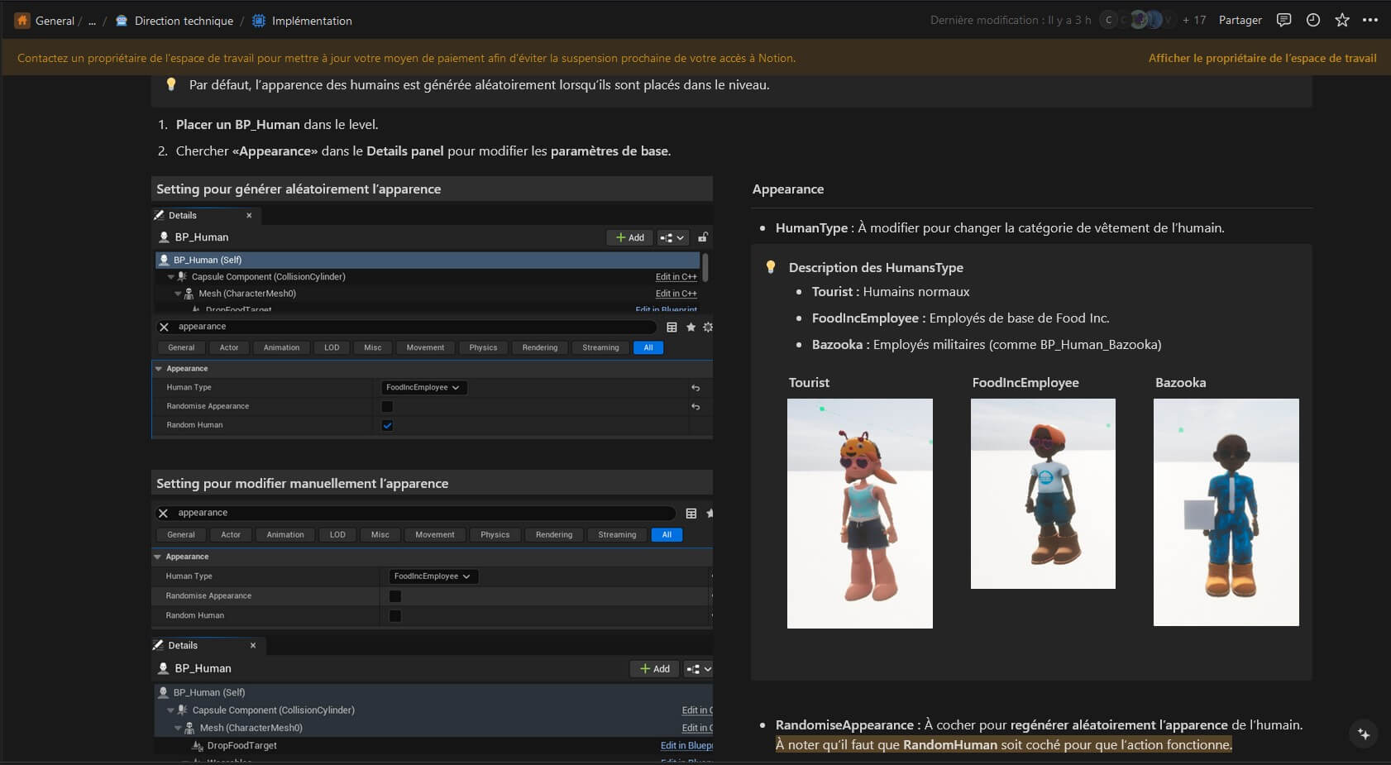
Task: Collapse Mesh (CharacterMesh0) arrow in manual-edit panel
Action: point(178,728)
